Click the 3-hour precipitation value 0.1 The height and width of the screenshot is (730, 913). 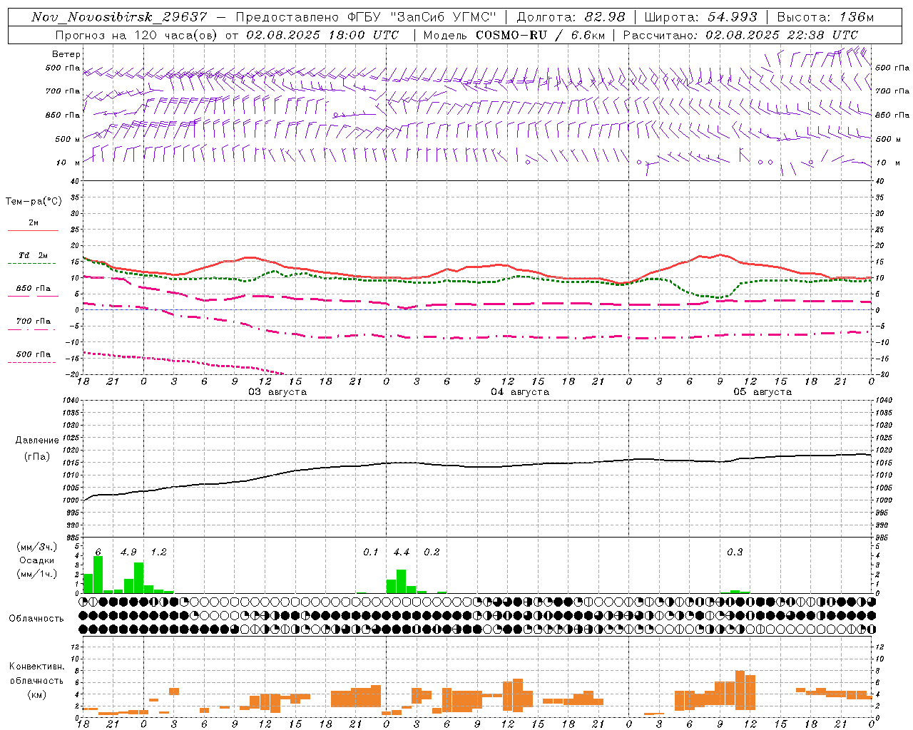[x=371, y=552]
